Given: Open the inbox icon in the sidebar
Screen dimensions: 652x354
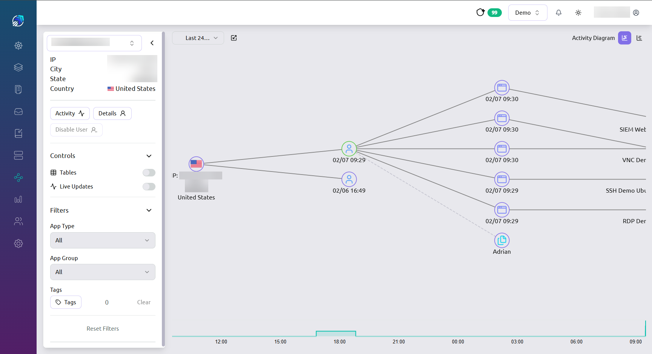Looking at the screenshot, I should click(18, 111).
